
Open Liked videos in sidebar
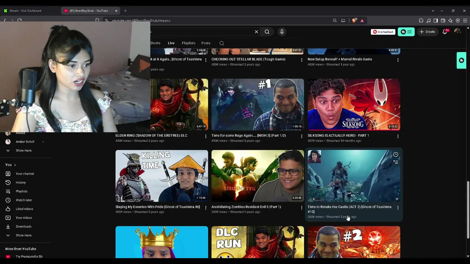[24, 209]
